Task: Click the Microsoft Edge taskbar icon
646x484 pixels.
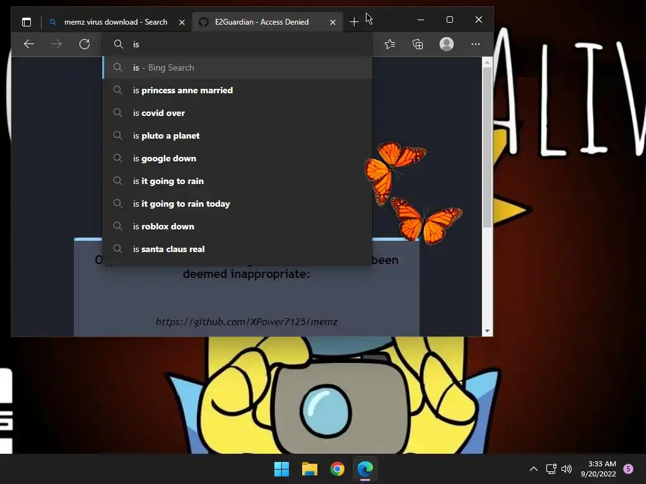Action: pyautogui.click(x=365, y=469)
